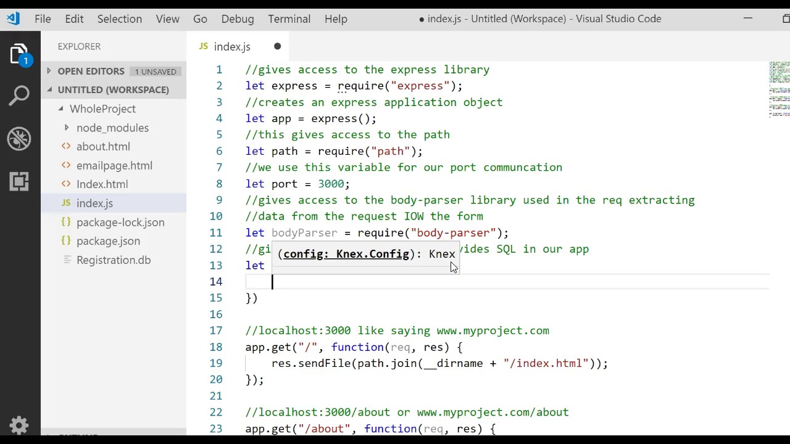Image resolution: width=790 pixels, height=444 pixels.
Task: Open the Manage gear icon
Action: click(20, 425)
